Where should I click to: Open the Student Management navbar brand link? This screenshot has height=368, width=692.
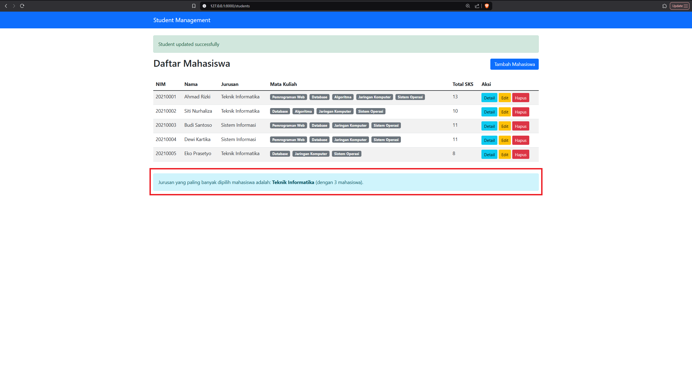pos(182,20)
